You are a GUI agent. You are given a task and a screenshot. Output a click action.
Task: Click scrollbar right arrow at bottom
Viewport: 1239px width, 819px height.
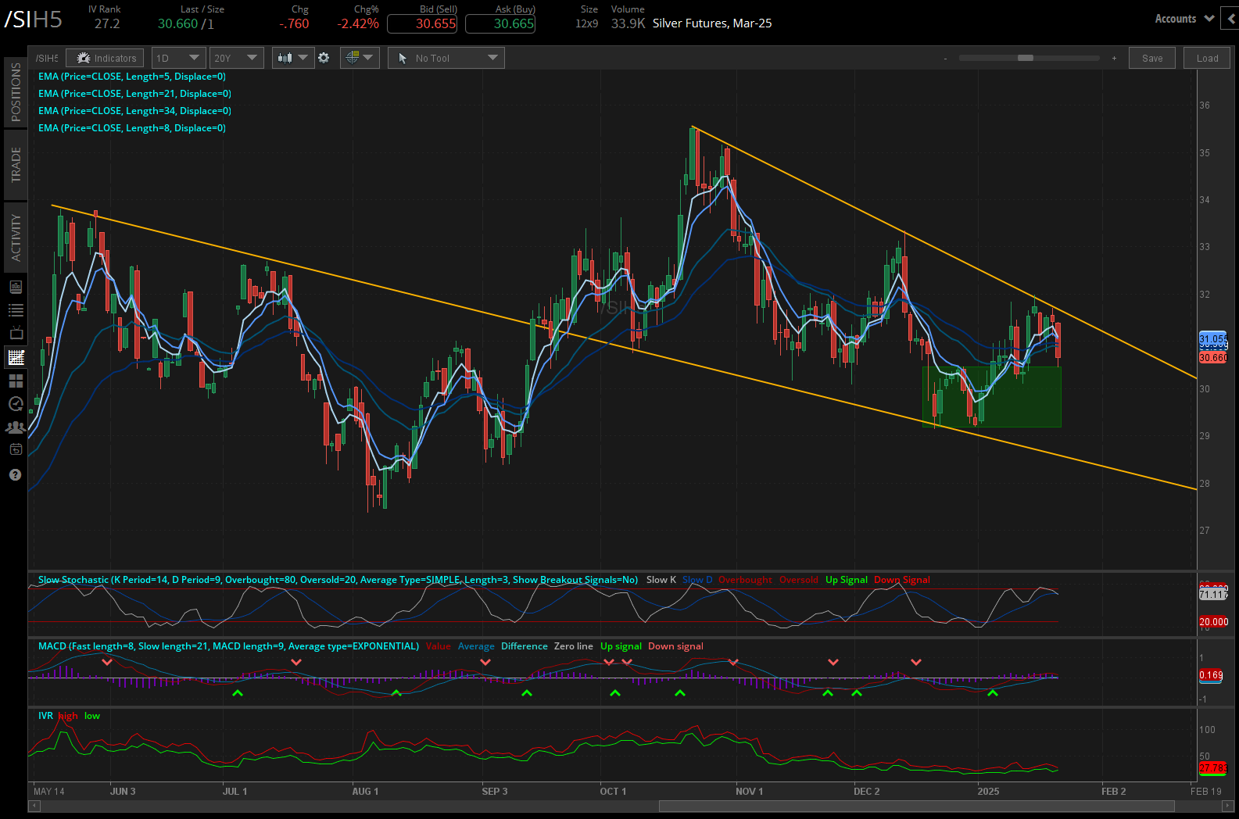coord(1227,806)
